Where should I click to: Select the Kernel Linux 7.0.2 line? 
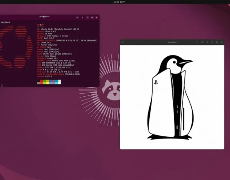point(46,31)
